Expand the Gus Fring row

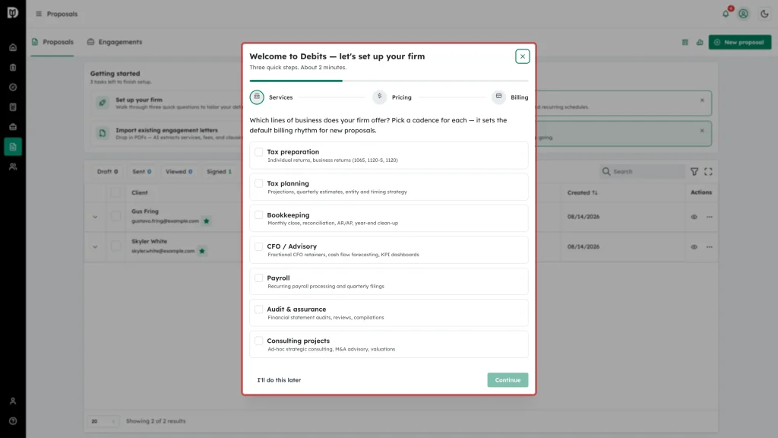click(95, 217)
